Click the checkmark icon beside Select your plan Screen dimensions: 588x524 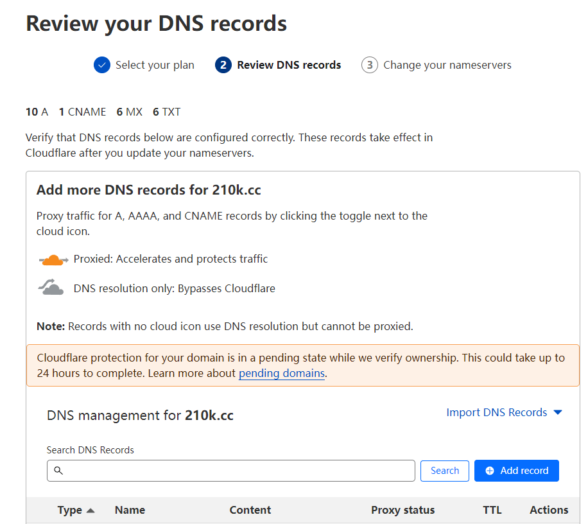click(x=101, y=65)
